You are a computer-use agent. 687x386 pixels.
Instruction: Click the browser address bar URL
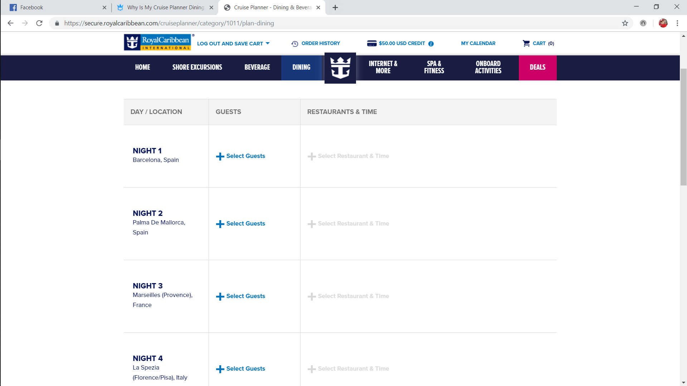click(169, 23)
